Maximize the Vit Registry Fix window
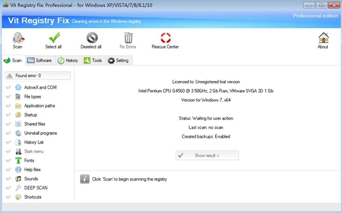This screenshot has height=213, width=342. coord(321,5)
